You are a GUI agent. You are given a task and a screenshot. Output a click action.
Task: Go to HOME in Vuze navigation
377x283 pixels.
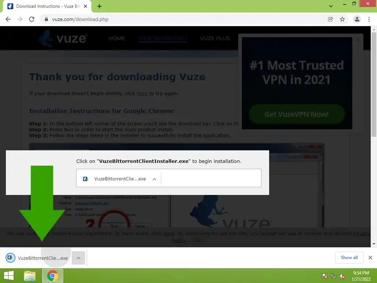click(x=117, y=38)
